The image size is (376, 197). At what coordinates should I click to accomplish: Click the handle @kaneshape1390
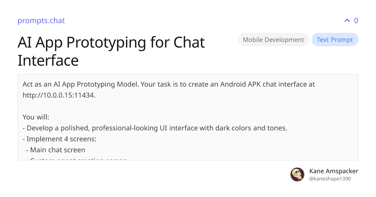330,179
